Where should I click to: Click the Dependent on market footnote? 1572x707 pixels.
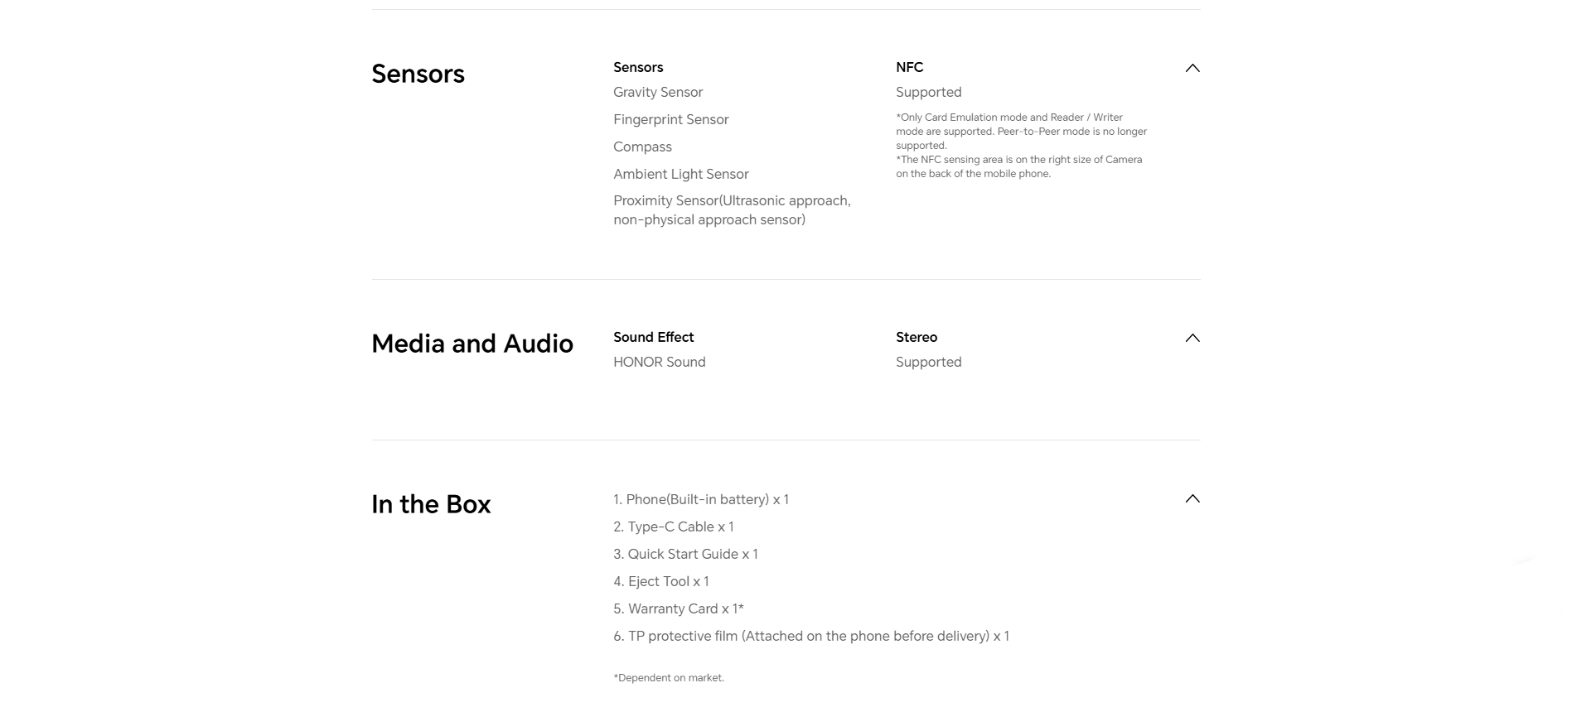[668, 678]
